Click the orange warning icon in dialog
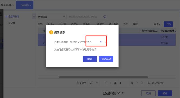180x98 pixels. coord(51,32)
